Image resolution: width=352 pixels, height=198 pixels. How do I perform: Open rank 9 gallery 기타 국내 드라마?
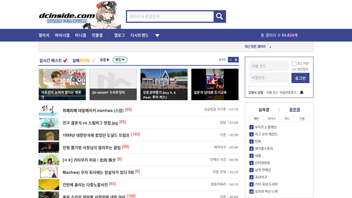(266, 184)
